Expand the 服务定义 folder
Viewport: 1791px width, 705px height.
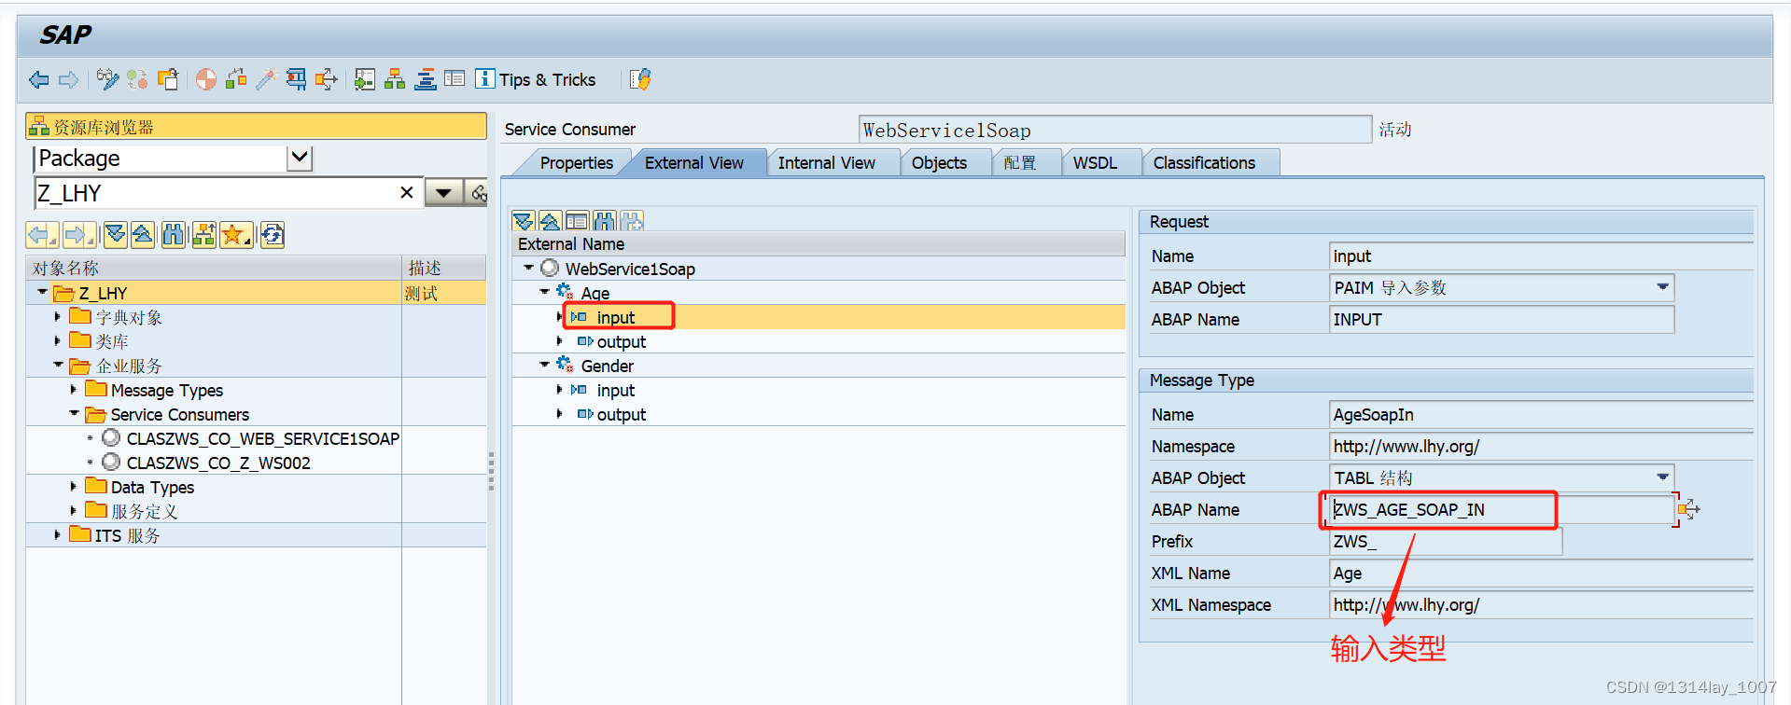coord(74,511)
